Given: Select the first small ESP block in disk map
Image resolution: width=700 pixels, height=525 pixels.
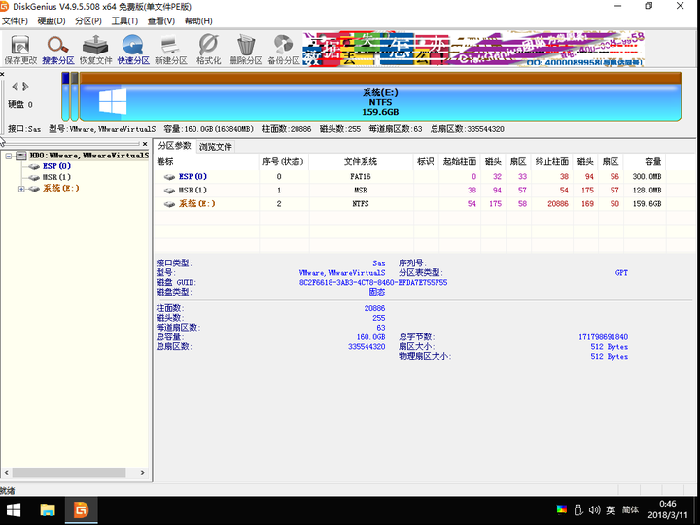Looking at the screenshot, I should 66,97.
